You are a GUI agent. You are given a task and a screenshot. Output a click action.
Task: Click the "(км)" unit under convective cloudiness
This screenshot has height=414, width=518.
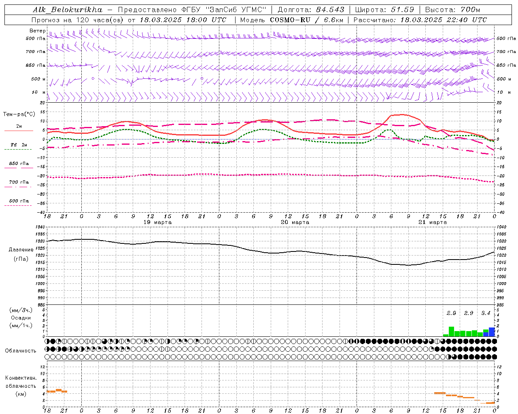click(21, 394)
